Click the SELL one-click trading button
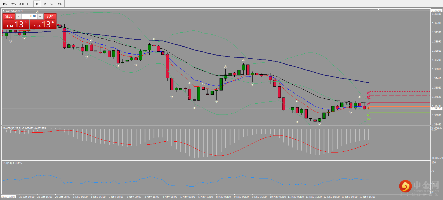 tap(9, 16)
